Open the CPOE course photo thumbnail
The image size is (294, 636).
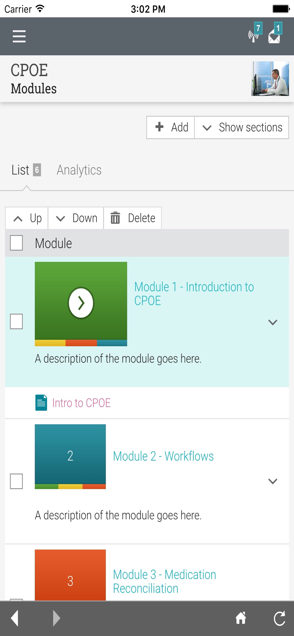(x=270, y=79)
